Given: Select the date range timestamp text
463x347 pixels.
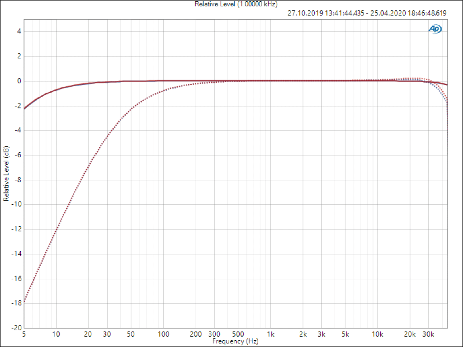Looking at the screenshot, I should (367, 13).
